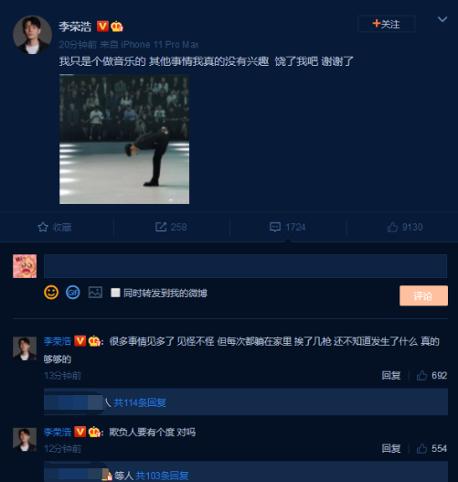The height and width of the screenshot is (482, 458).
Task: Click into the comment text box
Action: 245,266
